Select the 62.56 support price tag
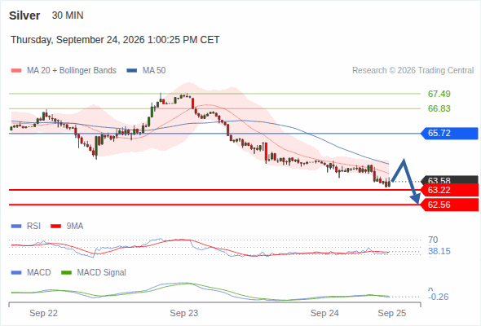 [x=449, y=205]
